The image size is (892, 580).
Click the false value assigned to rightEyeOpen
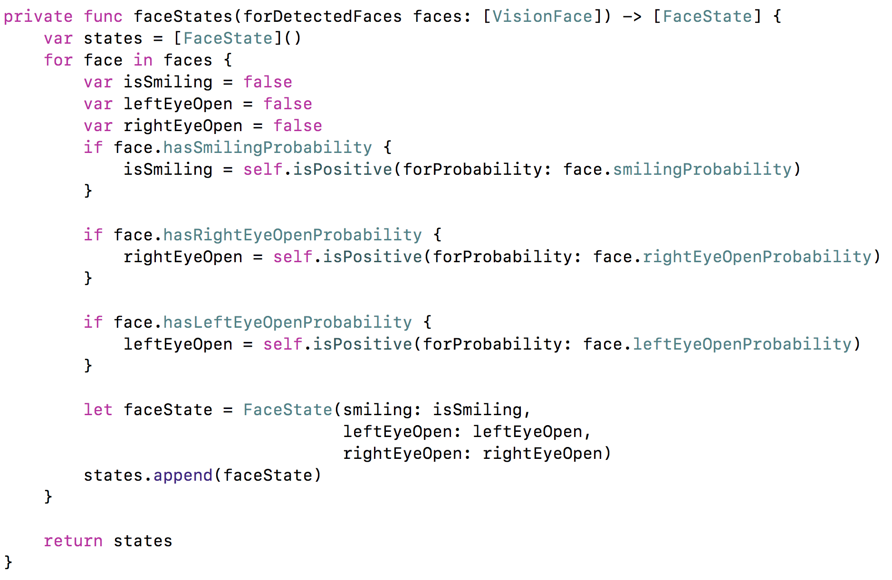[297, 126]
